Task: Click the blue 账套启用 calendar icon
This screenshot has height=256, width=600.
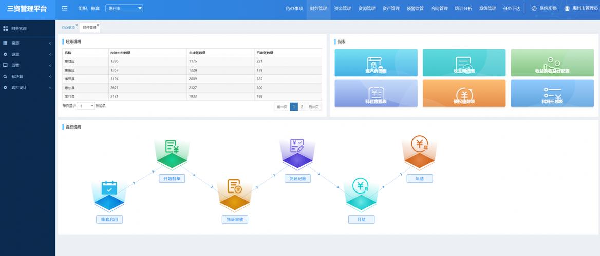Action: tap(109, 188)
